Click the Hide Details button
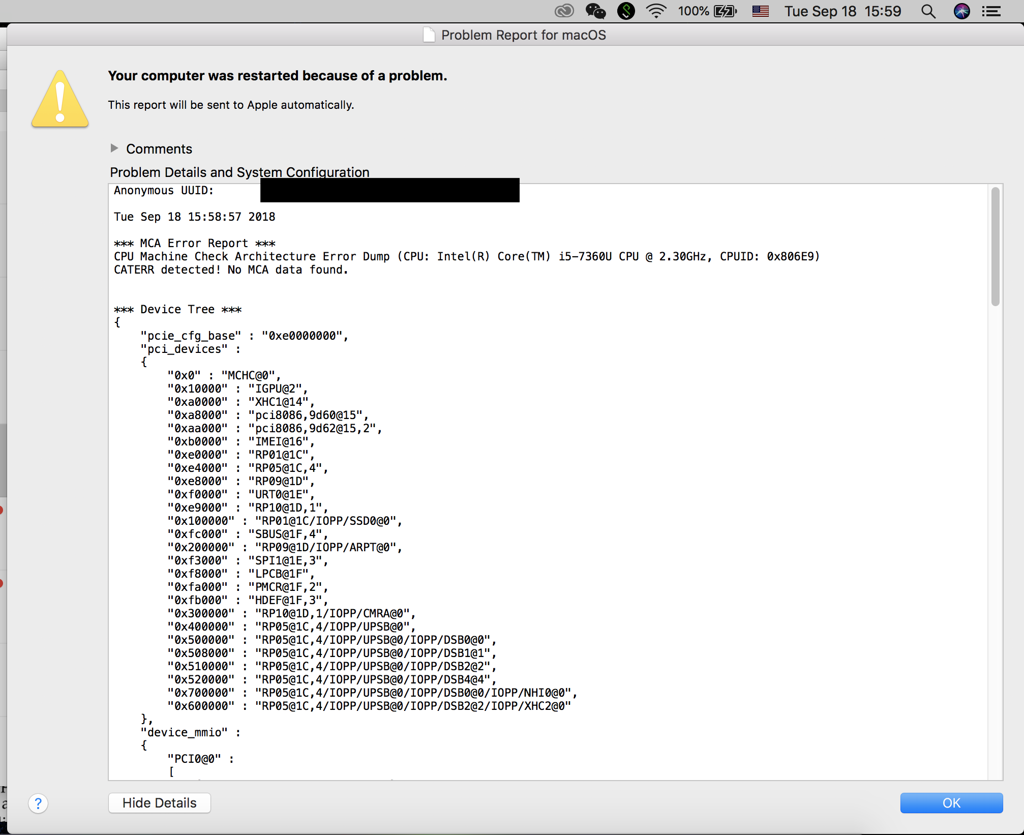This screenshot has height=835, width=1024. pyautogui.click(x=159, y=803)
